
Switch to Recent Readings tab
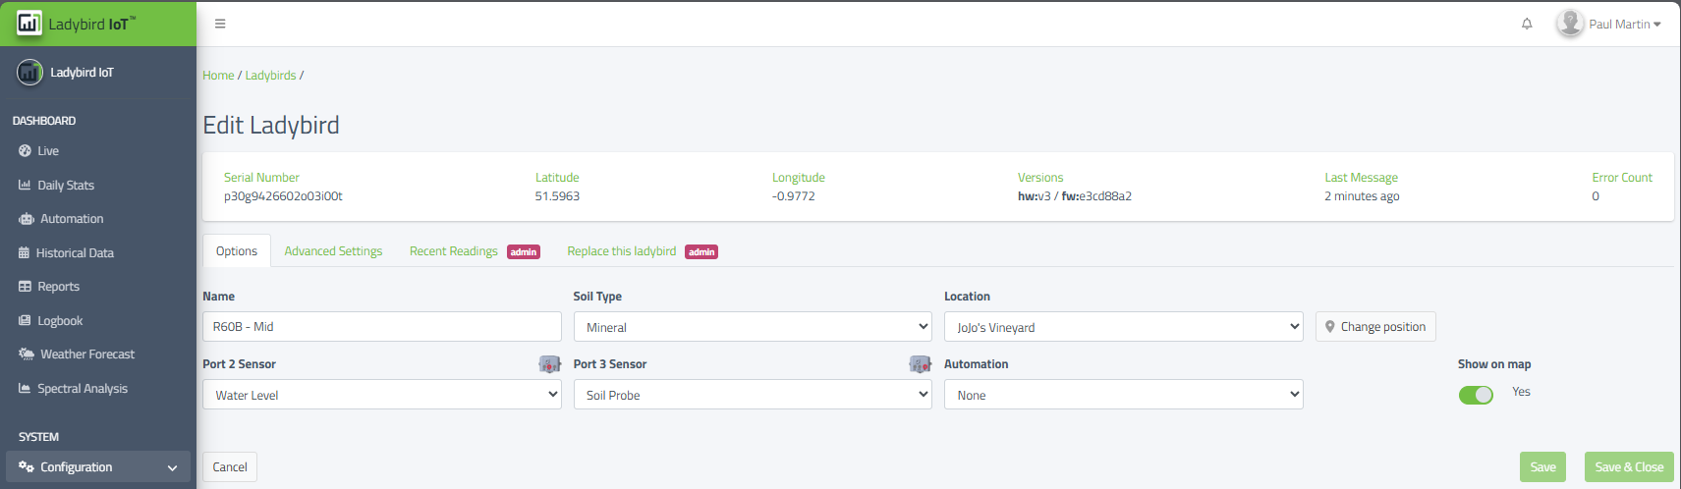454,251
